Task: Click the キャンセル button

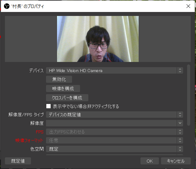Action: coord(176,161)
